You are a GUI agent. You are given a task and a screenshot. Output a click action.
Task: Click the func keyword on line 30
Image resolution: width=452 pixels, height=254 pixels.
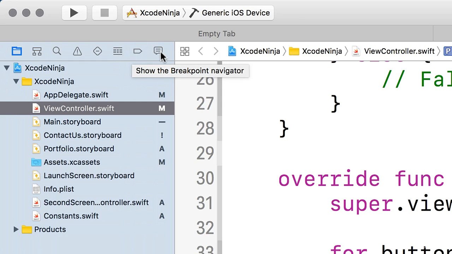[x=420, y=179]
